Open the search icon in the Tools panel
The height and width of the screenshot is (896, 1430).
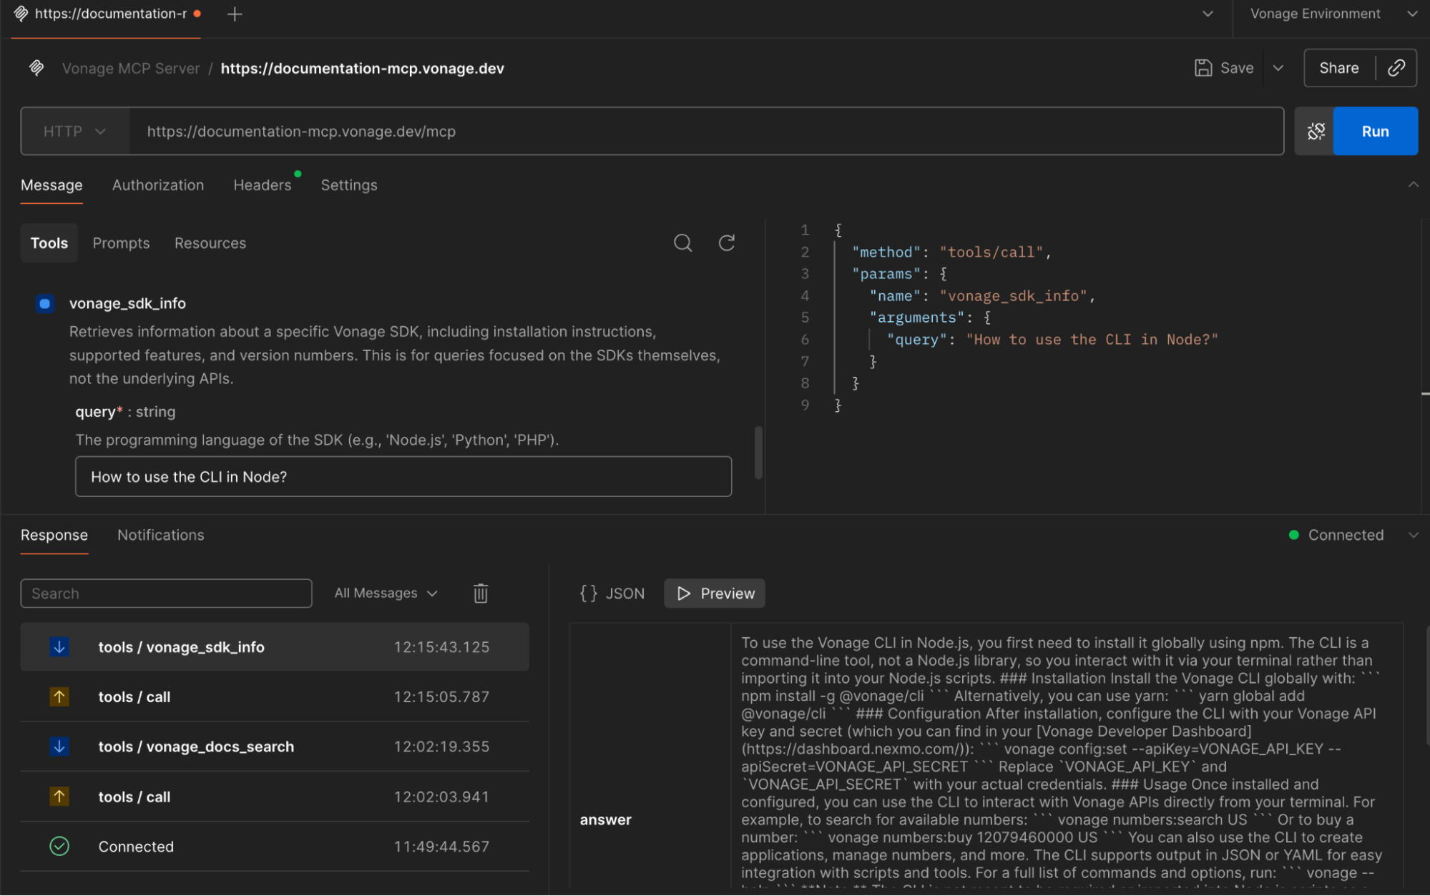tap(682, 242)
